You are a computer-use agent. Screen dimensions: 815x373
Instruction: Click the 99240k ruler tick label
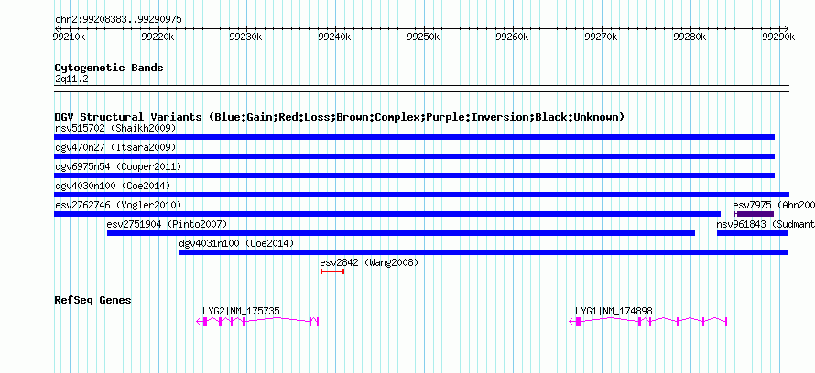pos(335,37)
